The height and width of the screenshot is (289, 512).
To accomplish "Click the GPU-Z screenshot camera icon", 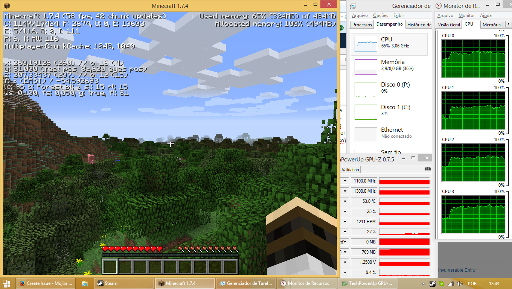I will [427, 169].
